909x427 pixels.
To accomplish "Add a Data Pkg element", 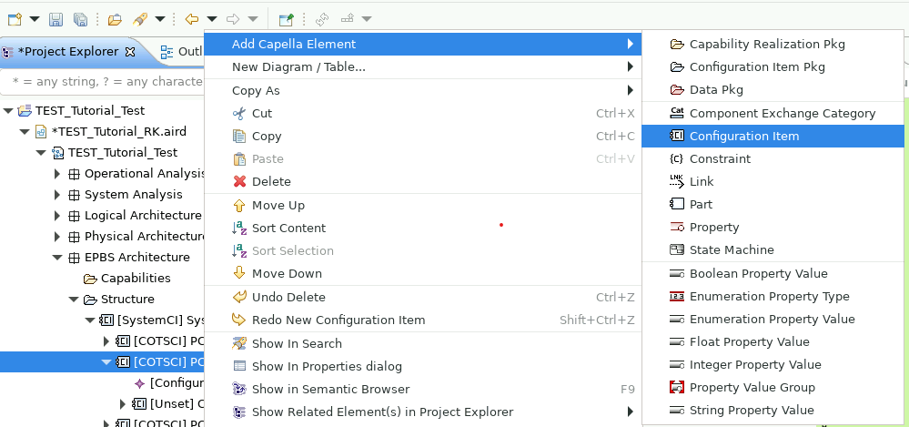I will coord(773,89).
